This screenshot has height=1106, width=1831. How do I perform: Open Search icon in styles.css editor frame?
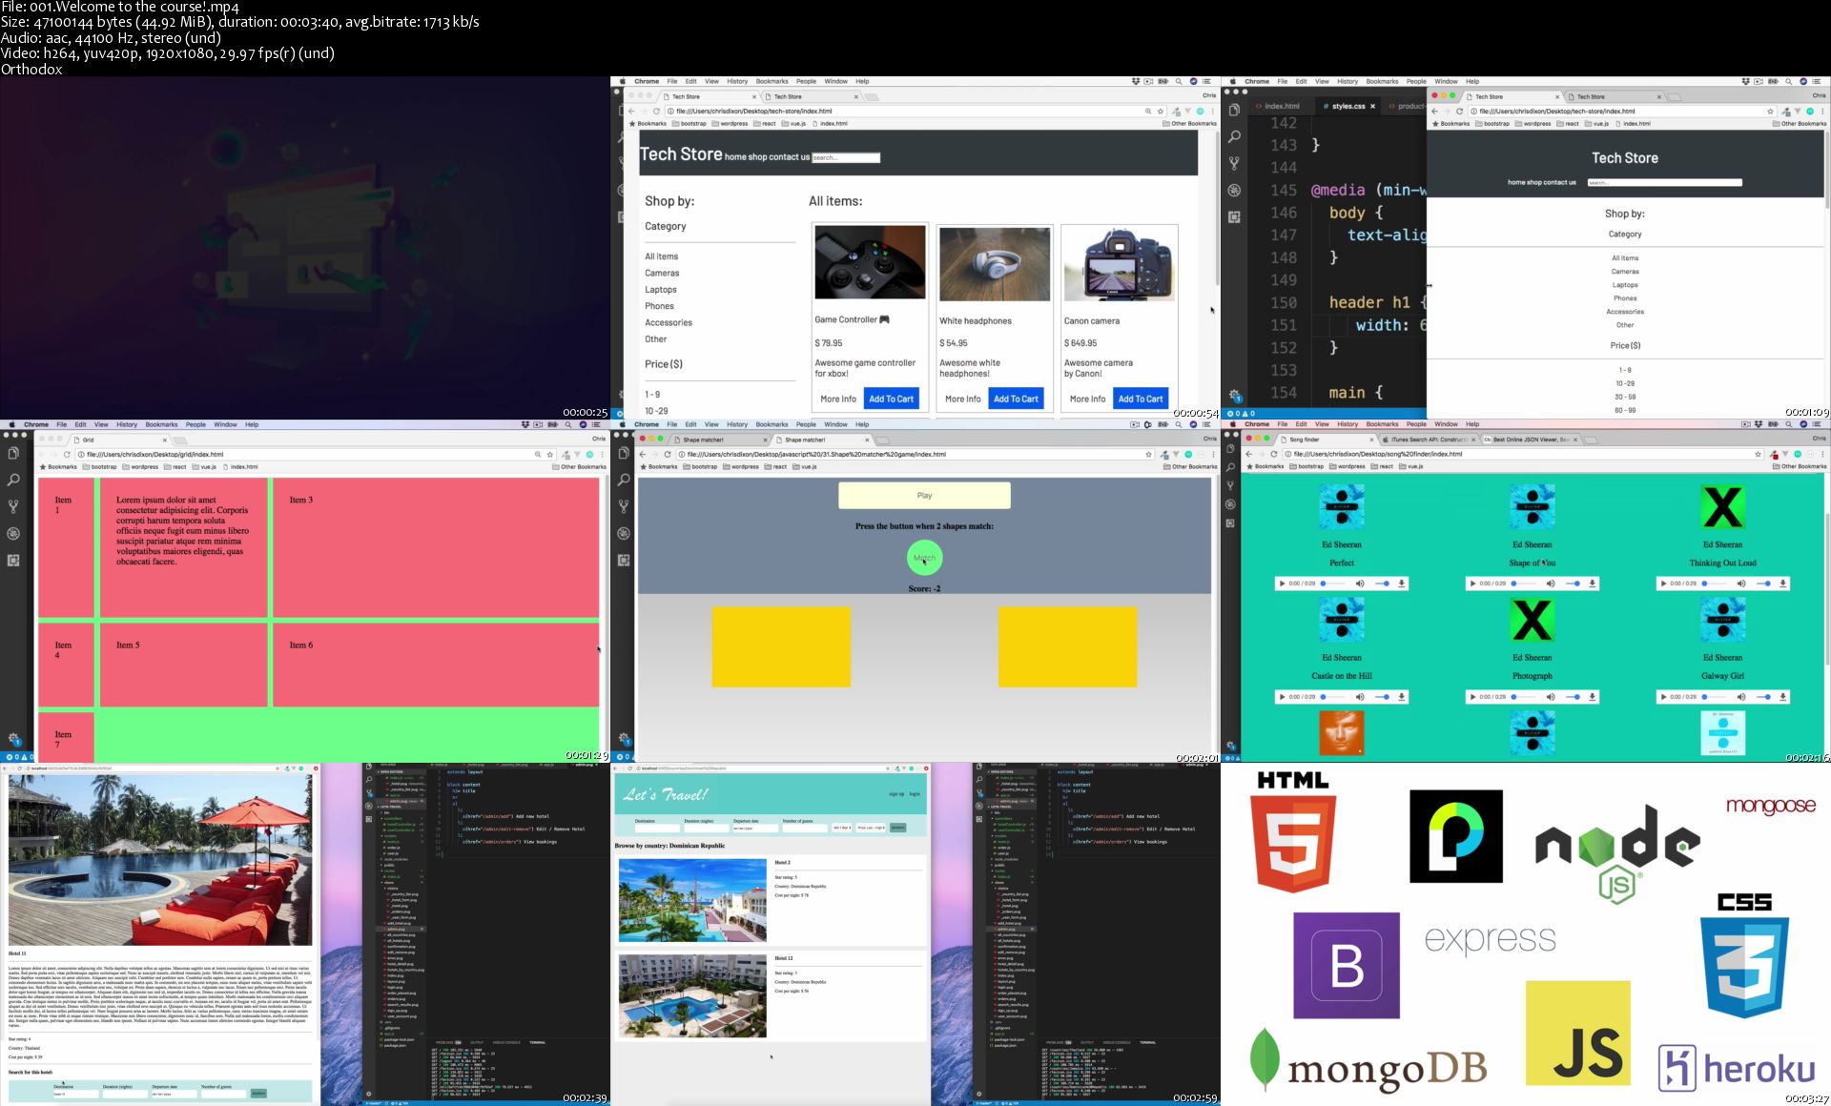(x=1234, y=136)
